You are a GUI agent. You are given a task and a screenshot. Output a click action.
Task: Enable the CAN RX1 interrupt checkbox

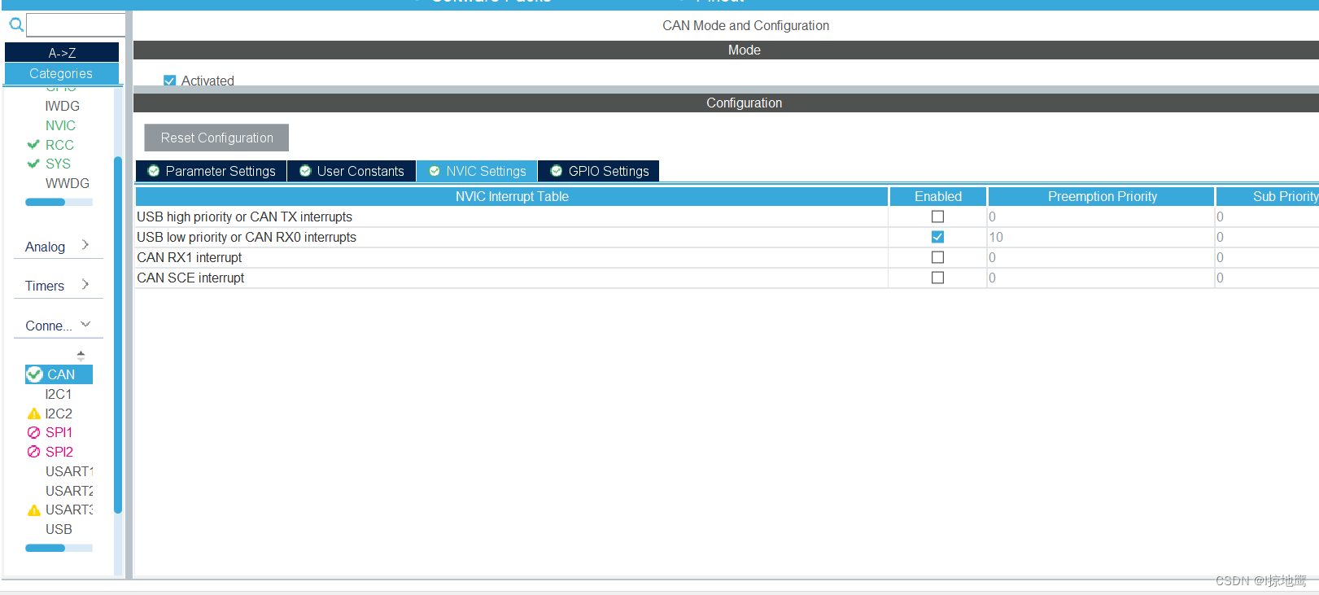pos(937,257)
